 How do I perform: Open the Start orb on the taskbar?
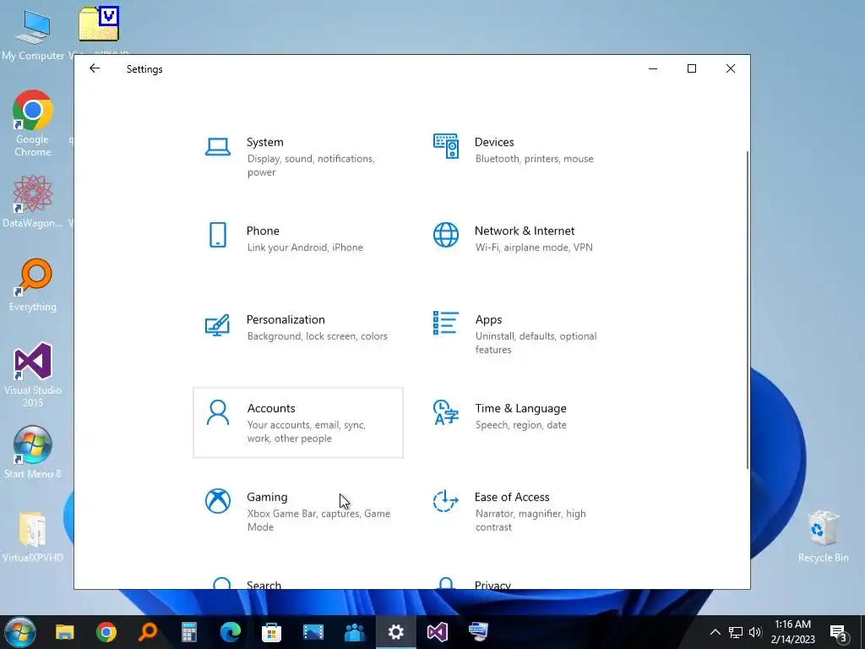coord(20,632)
